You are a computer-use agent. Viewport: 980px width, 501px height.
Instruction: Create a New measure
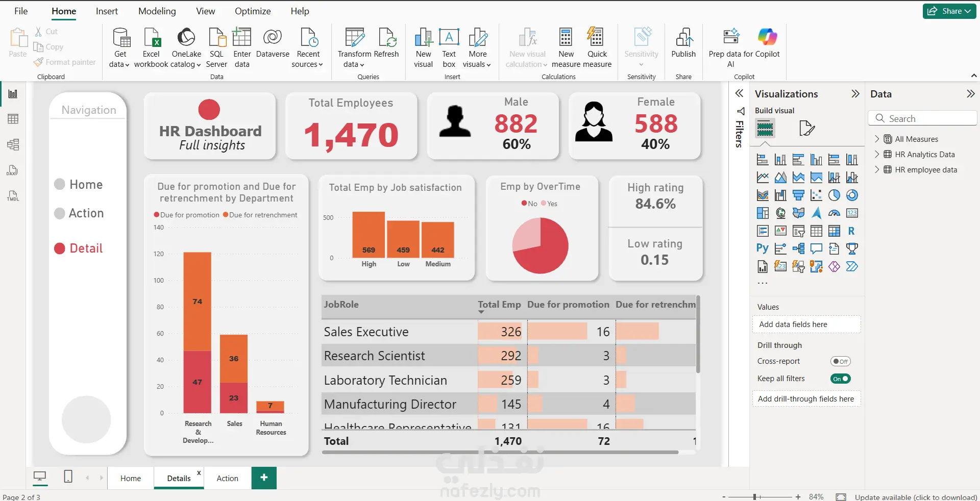tap(566, 47)
